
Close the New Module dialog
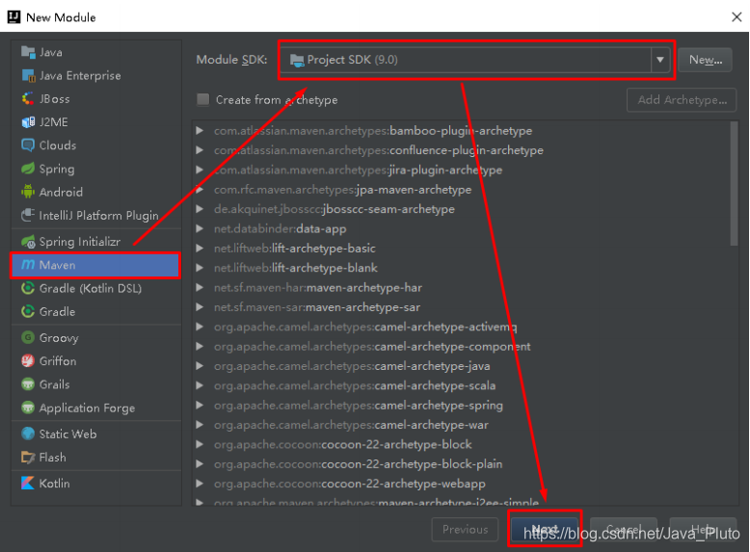(x=737, y=17)
